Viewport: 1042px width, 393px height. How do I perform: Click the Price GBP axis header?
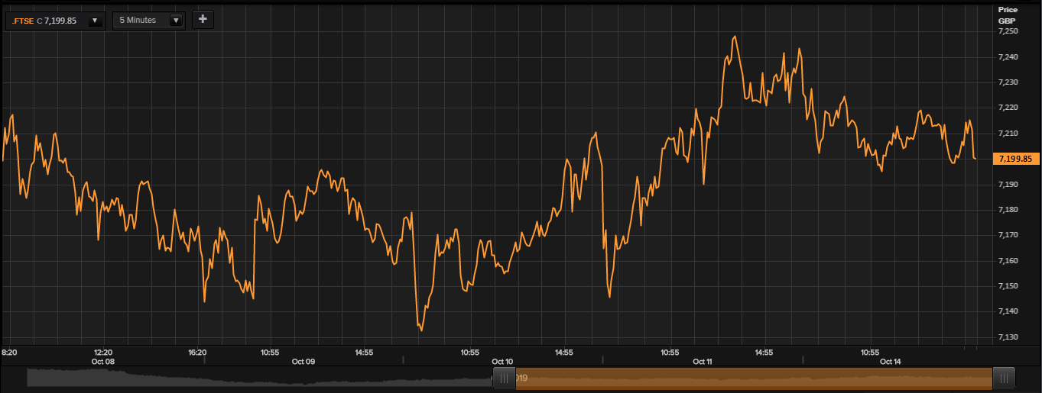[1008, 14]
